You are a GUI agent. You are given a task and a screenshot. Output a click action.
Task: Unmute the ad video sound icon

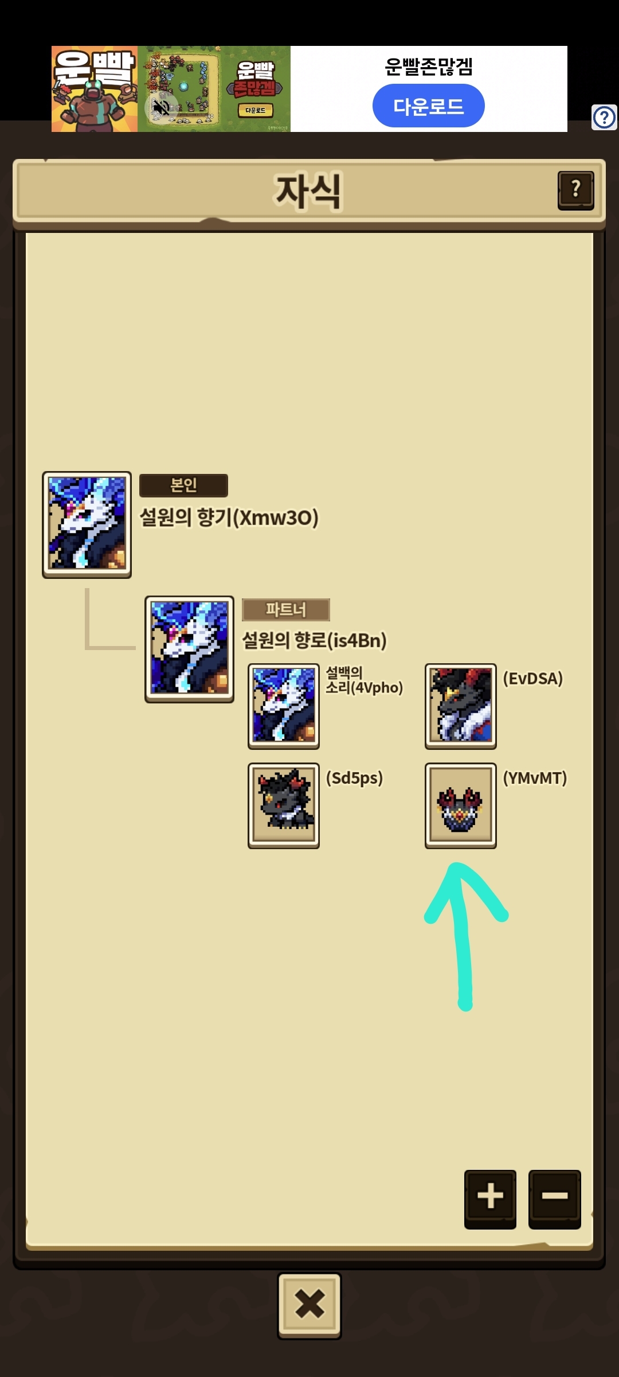162,107
